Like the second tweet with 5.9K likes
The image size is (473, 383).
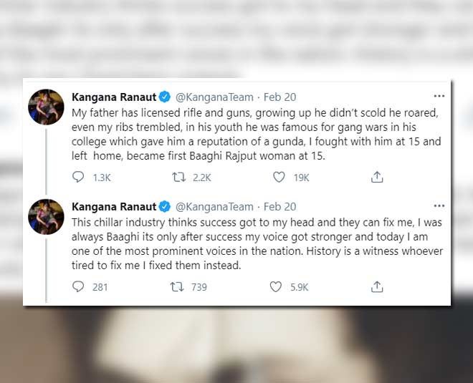276,287
